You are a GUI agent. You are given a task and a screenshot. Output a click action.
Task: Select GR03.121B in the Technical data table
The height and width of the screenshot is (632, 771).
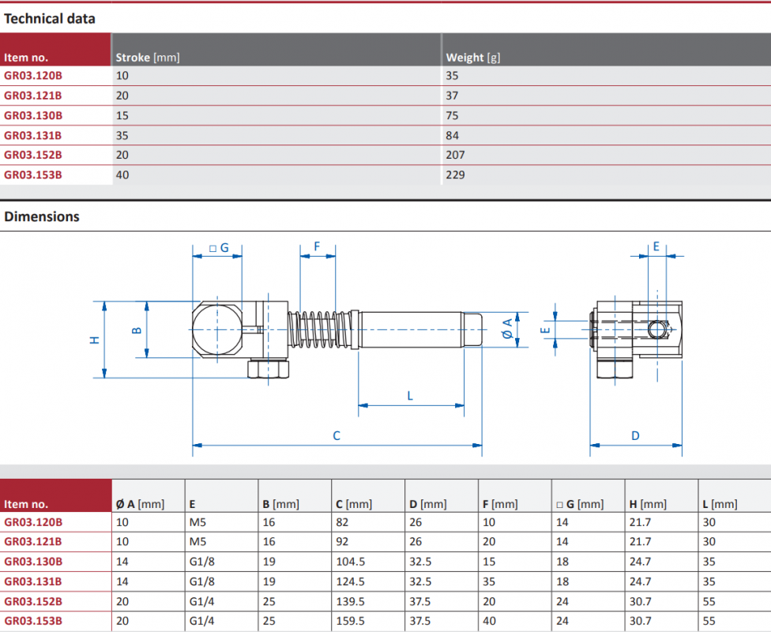tap(33, 96)
